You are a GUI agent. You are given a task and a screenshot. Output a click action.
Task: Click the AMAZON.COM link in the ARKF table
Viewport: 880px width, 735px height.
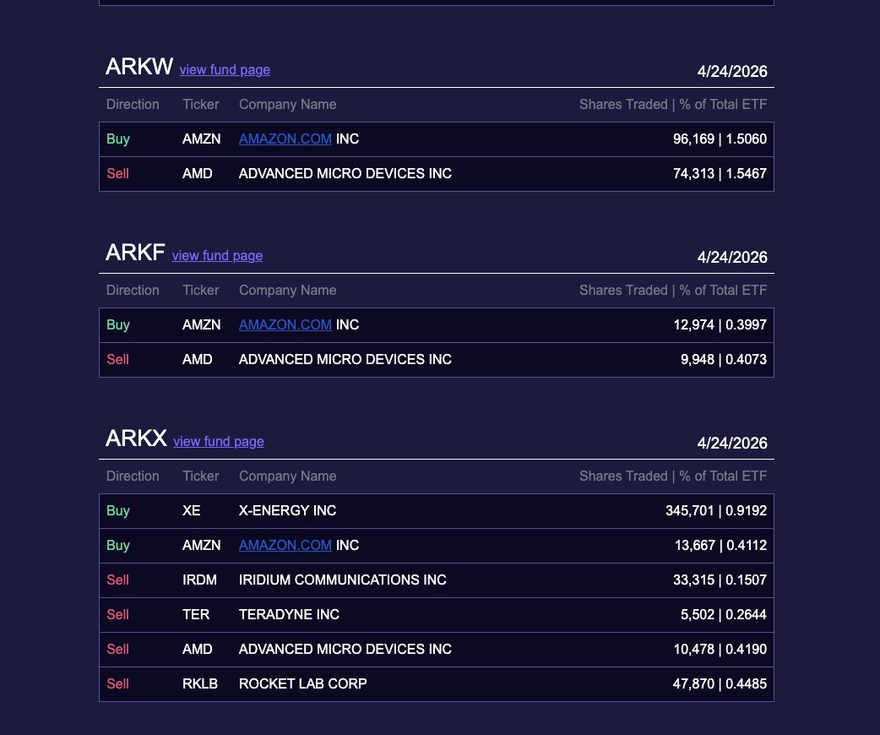[x=285, y=325]
